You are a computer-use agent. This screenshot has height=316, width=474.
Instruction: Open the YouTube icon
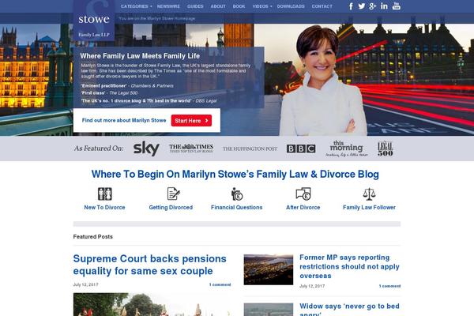[x=397, y=6]
